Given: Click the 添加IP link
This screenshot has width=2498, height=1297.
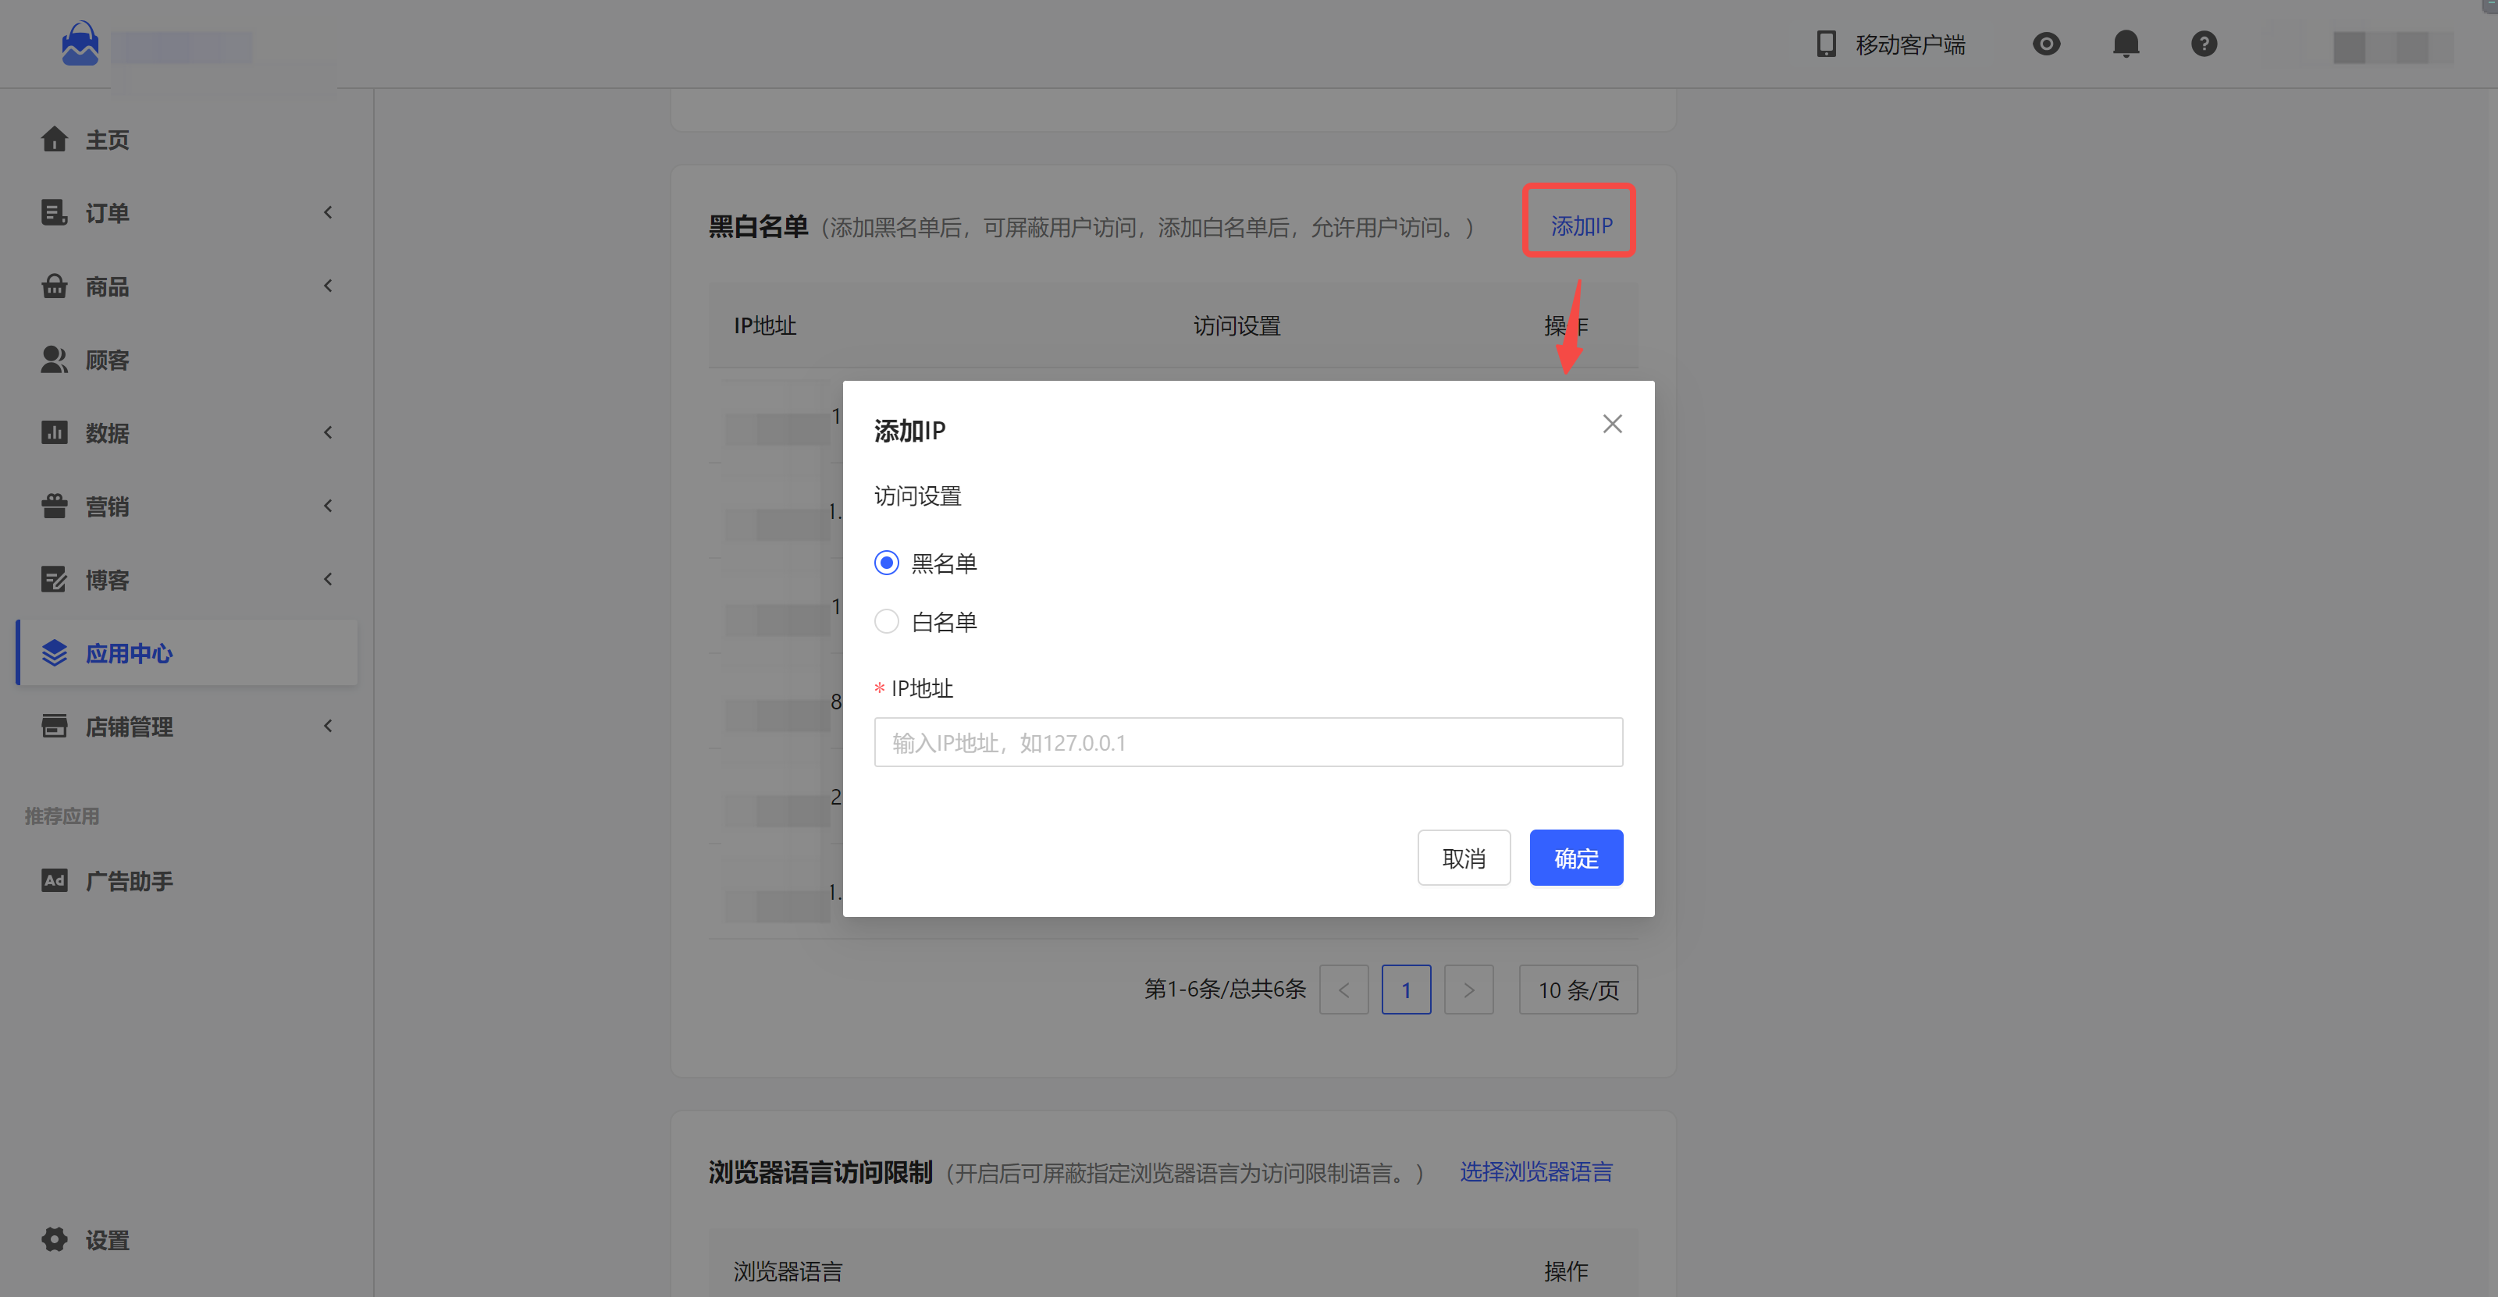Looking at the screenshot, I should (1581, 226).
